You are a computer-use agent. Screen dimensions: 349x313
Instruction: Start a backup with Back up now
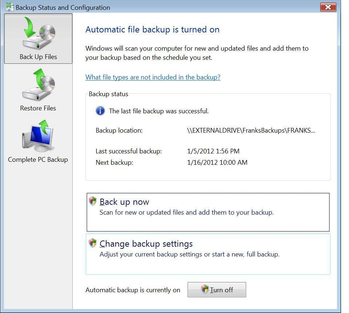(x=208, y=212)
